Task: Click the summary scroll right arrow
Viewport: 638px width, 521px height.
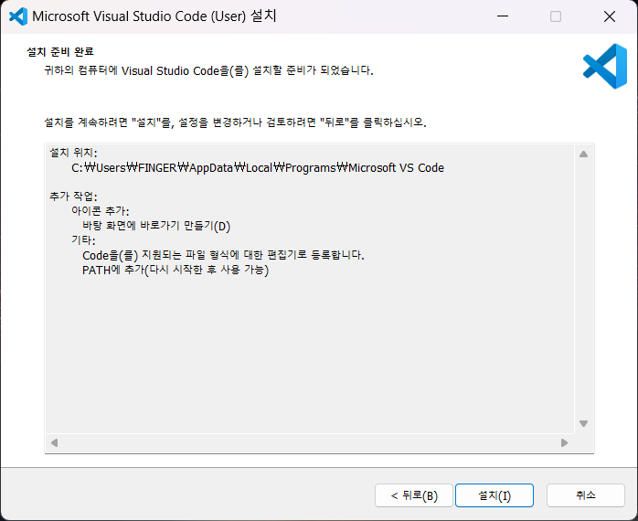Action: click(x=564, y=442)
